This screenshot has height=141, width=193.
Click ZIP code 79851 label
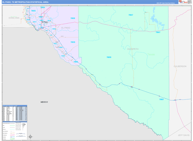pyautogui.click(x=161, y=100)
